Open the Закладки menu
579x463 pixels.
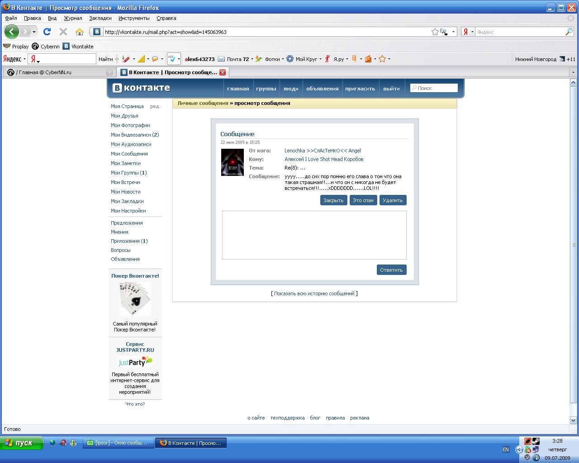(100, 18)
